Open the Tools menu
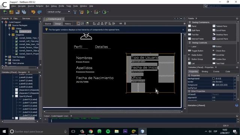 coord(75,6)
